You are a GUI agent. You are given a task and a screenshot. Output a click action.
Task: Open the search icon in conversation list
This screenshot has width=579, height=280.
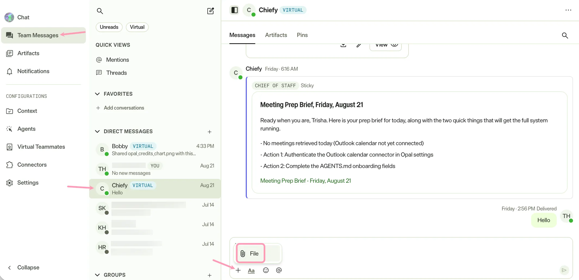100,11
